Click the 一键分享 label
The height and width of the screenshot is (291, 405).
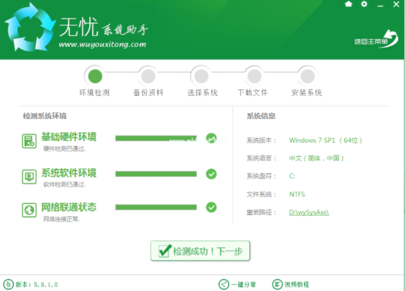pos(244,285)
